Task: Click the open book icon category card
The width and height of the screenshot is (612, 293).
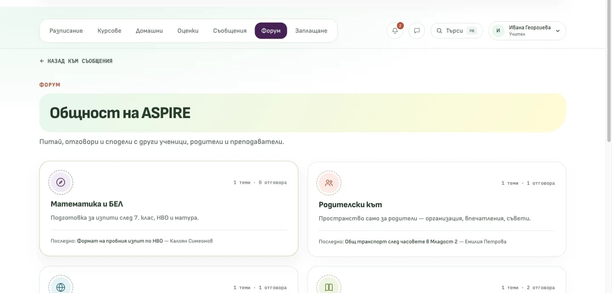Action: pos(329,287)
